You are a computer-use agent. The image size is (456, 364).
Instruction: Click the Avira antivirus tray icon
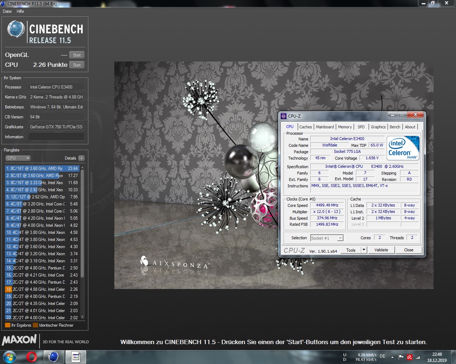410,357
